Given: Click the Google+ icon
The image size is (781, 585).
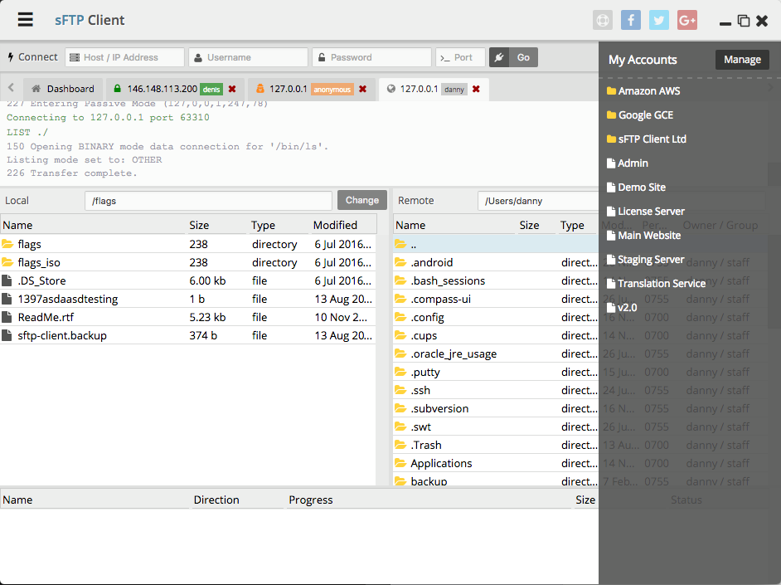Looking at the screenshot, I should click(686, 20).
